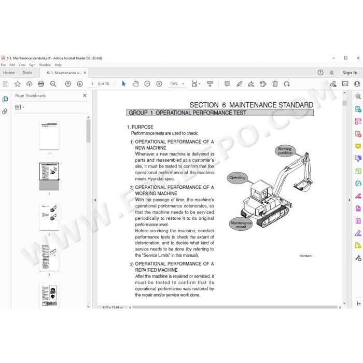Click the Save file icon
The height and width of the screenshot is (363, 363).
(6, 84)
